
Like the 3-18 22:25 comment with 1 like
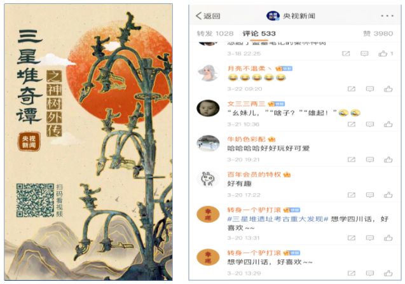(x=383, y=54)
